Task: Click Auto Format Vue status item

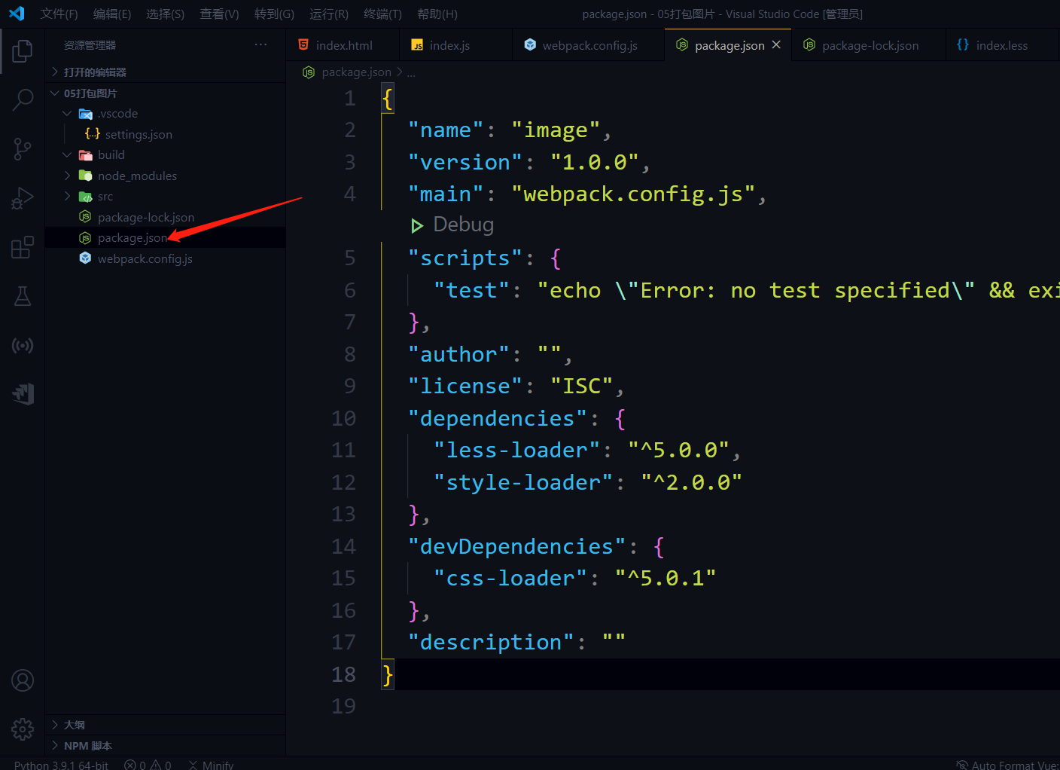Action: tap(1007, 765)
